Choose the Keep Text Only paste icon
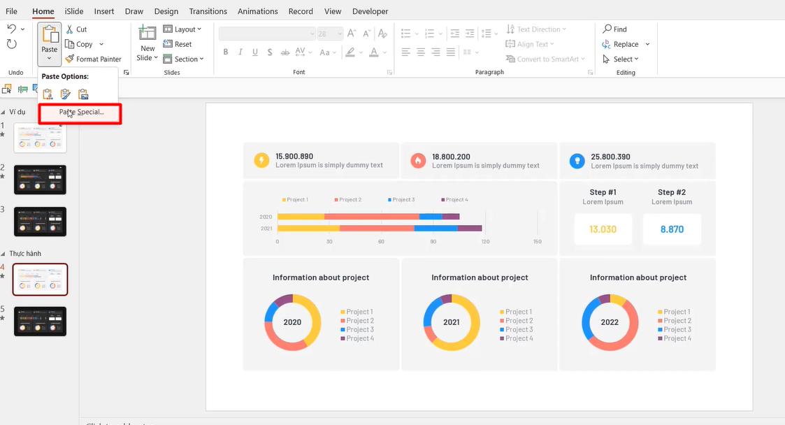The image size is (785, 425). tap(48, 93)
